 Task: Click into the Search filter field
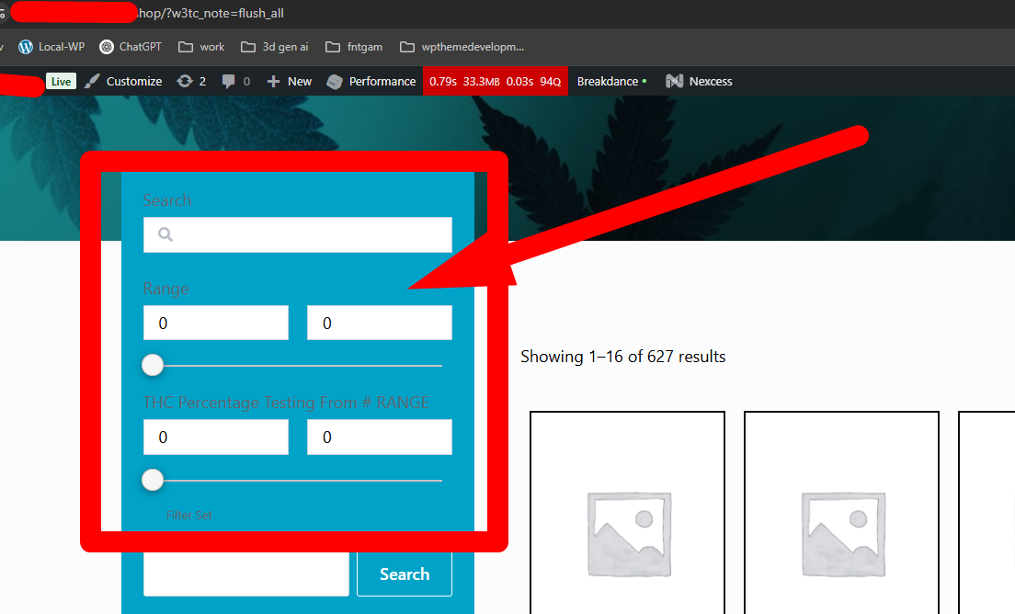click(x=298, y=234)
